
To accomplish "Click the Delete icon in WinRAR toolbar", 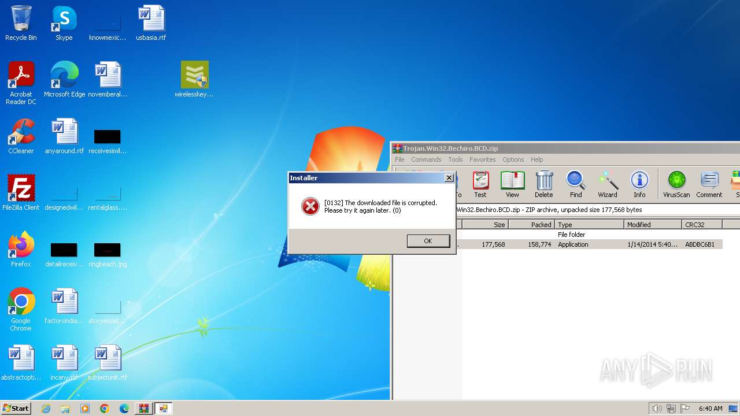I will pyautogui.click(x=543, y=184).
